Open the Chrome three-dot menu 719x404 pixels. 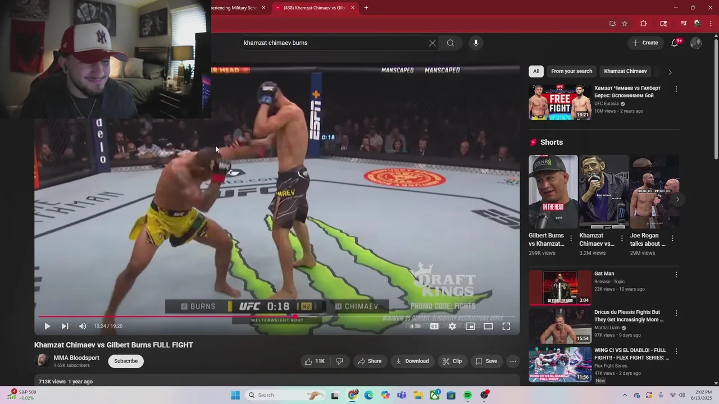tap(711, 24)
